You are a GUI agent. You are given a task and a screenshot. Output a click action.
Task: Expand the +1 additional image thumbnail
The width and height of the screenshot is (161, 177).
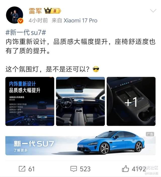point(131,101)
